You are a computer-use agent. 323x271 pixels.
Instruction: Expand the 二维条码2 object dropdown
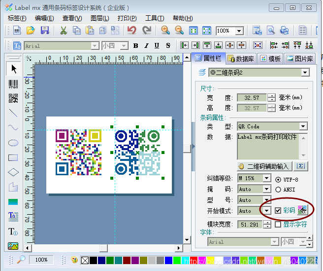click(x=305, y=73)
